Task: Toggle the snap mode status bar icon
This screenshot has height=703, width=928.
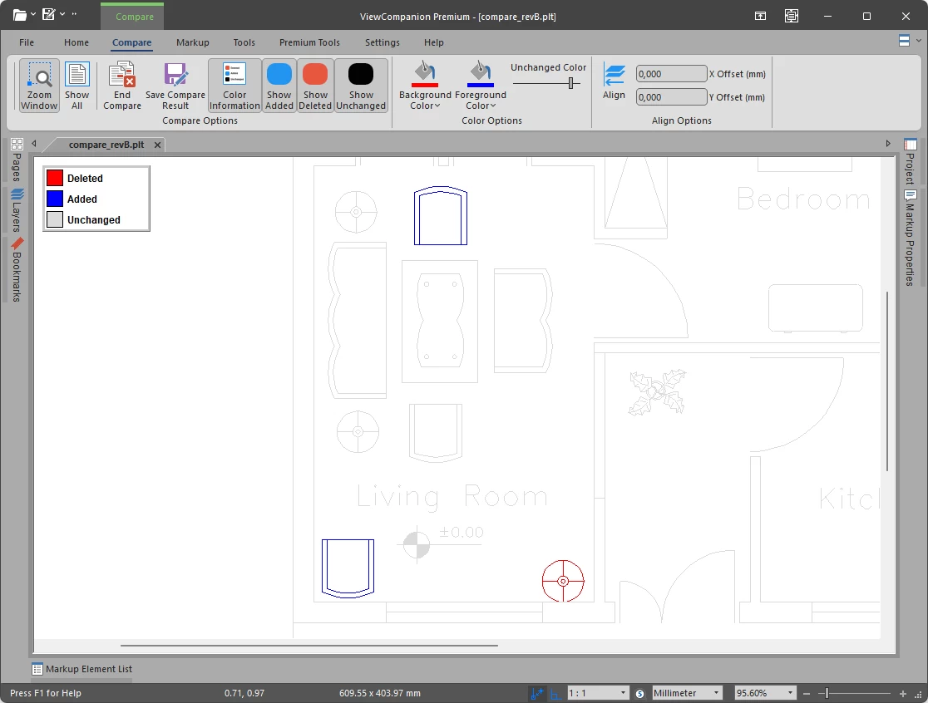Action: click(x=537, y=693)
